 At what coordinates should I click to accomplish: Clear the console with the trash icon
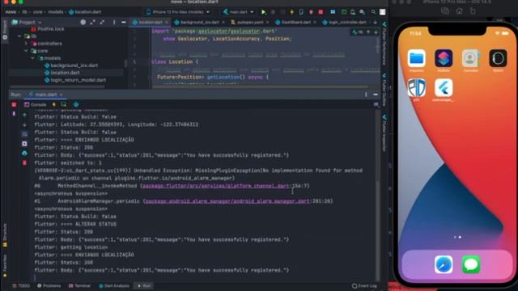coord(24,162)
